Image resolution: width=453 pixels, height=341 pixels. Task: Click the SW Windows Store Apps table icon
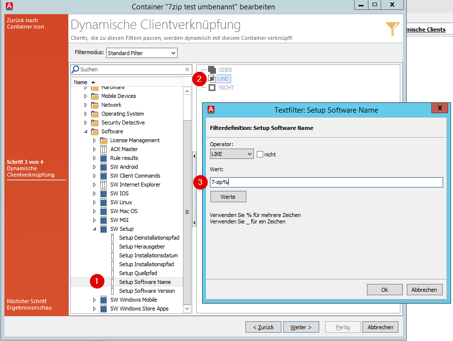coord(103,309)
